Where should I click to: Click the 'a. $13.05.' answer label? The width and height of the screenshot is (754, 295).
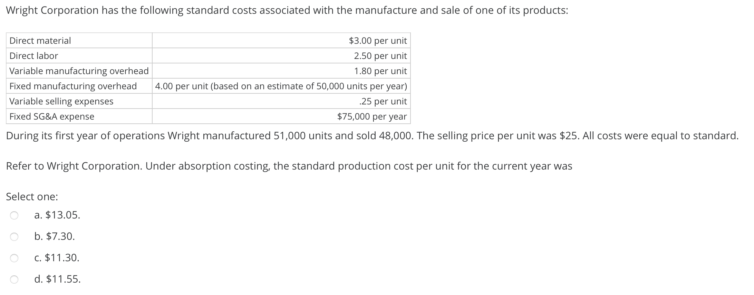[x=57, y=215]
